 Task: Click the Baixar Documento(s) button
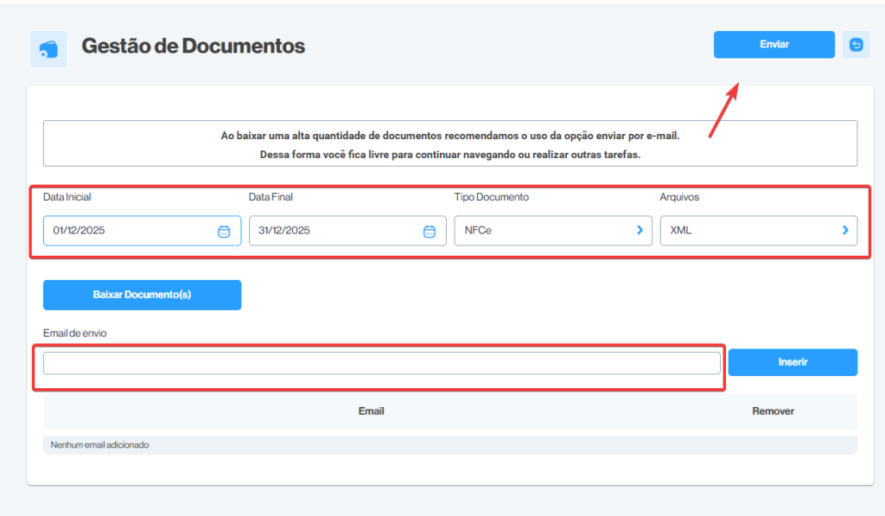pyautogui.click(x=142, y=295)
